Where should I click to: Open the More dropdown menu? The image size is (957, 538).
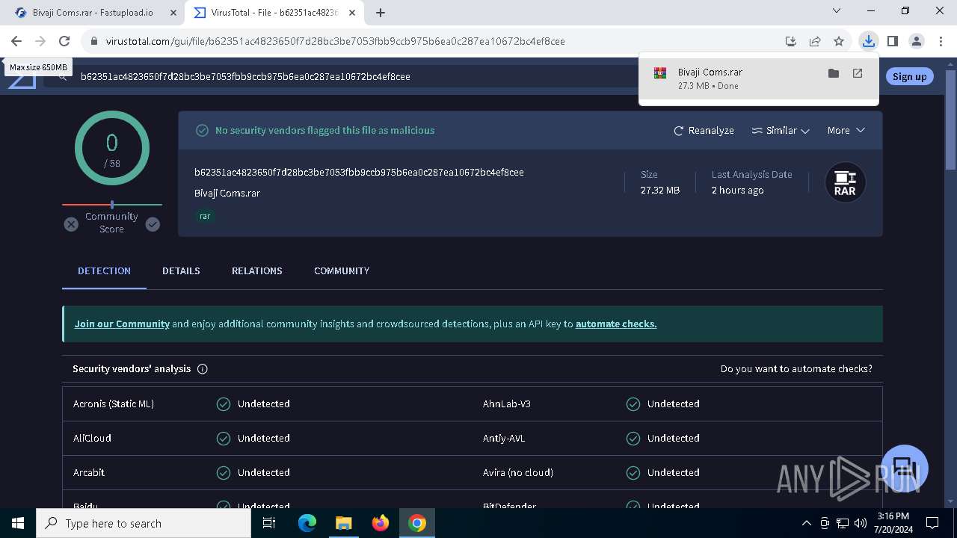846,130
